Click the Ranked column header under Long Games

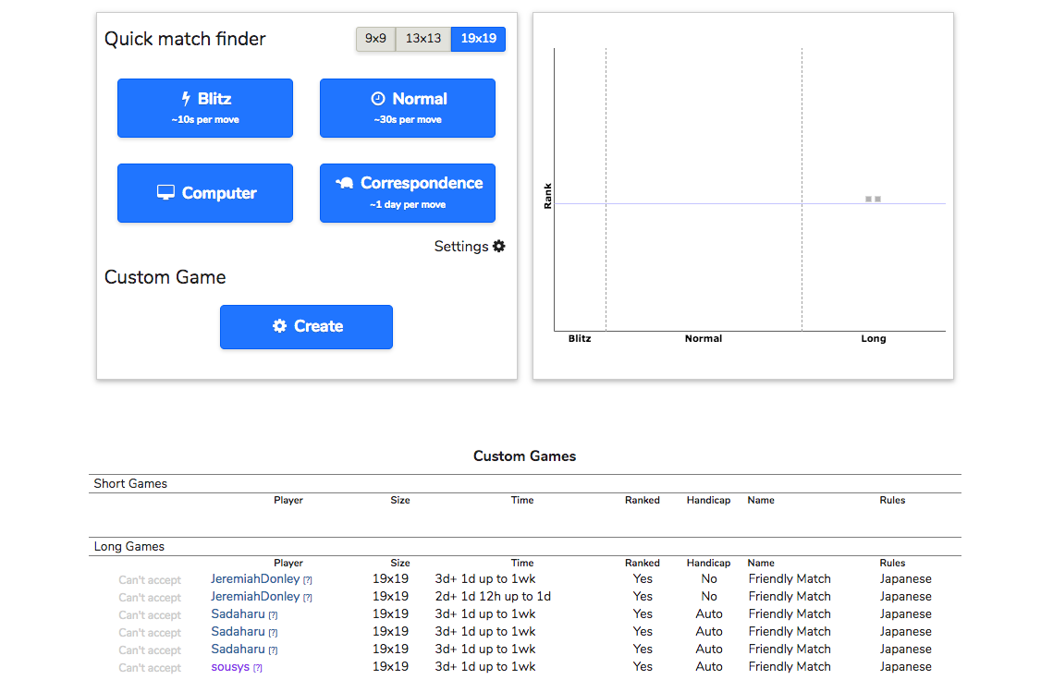(x=642, y=564)
